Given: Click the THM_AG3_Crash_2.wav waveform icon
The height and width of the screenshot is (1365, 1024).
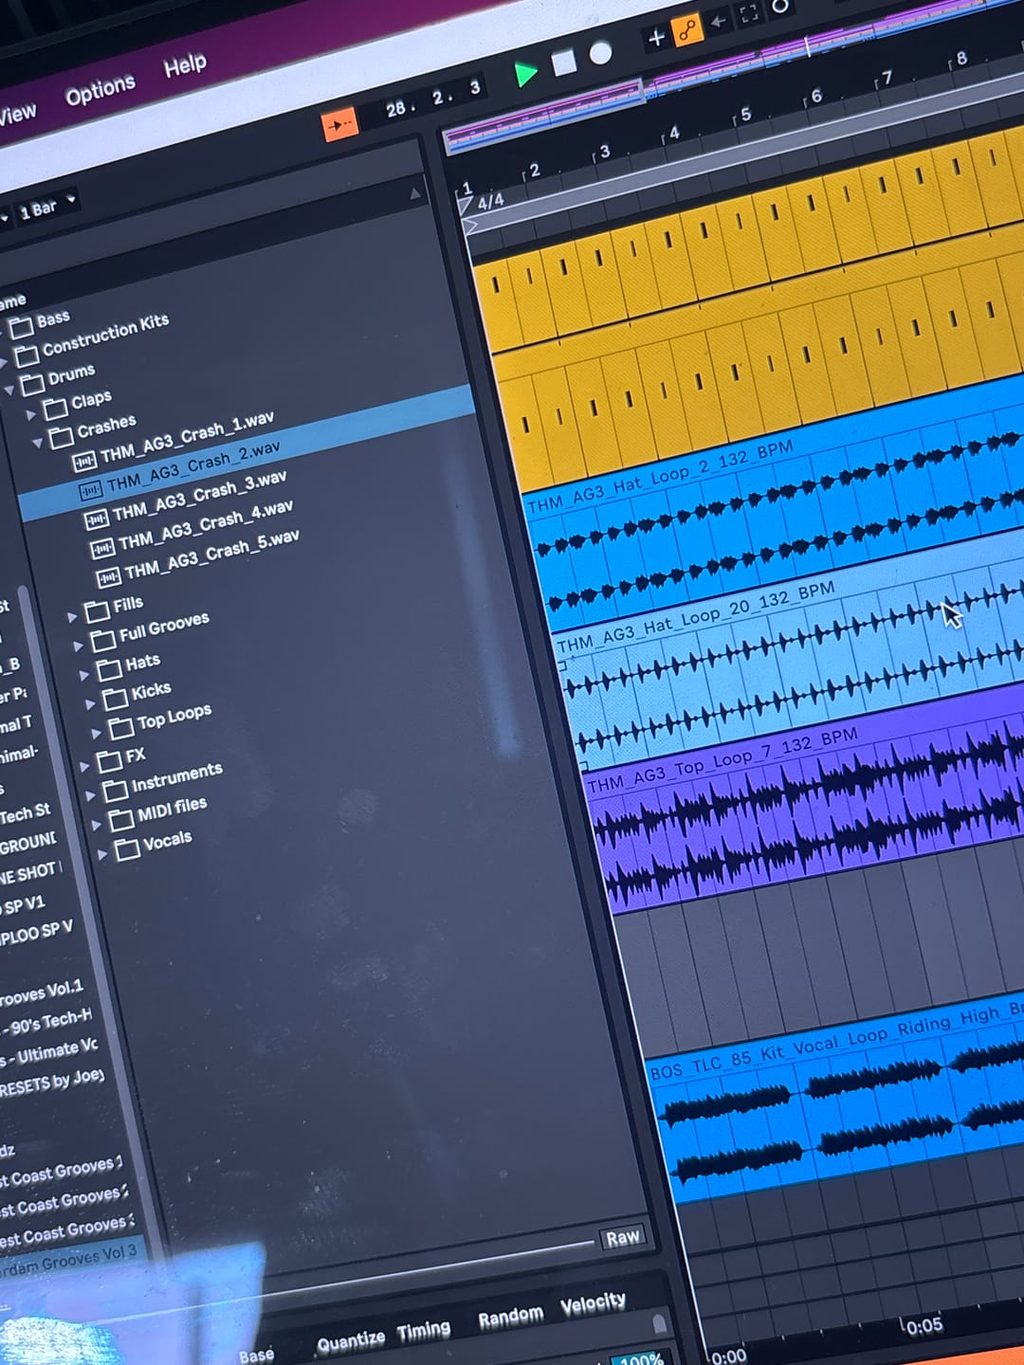Looking at the screenshot, I should coord(90,490).
